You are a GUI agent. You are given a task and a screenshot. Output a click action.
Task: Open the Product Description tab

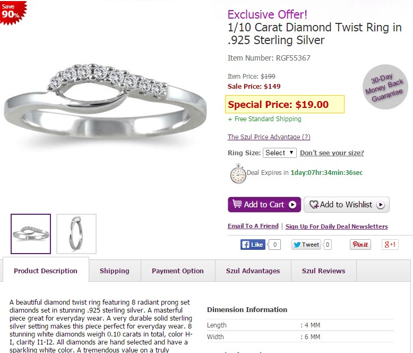click(46, 271)
